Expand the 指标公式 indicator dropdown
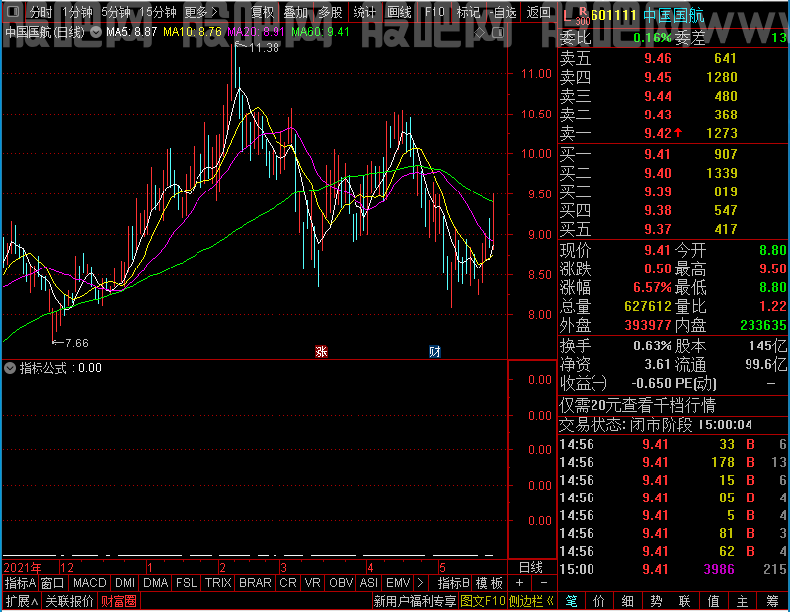Viewport: 790px width, 612px height. (x=10, y=368)
